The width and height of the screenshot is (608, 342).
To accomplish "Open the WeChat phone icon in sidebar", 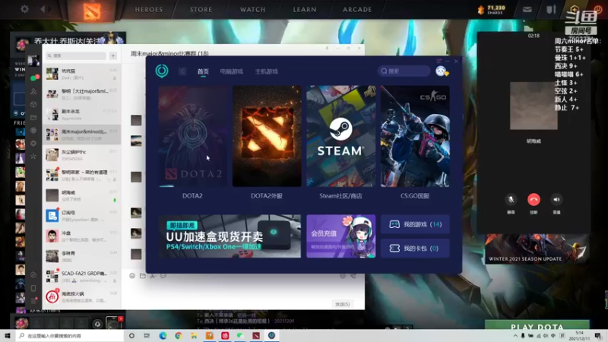I will point(33,288).
